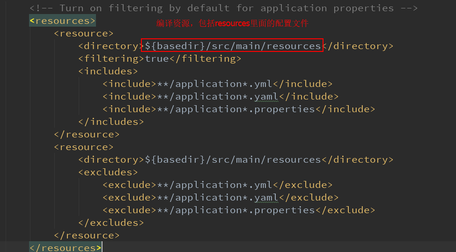Click the exclude application*.yml line
This screenshot has height=252, width=456.
(217, 185)
